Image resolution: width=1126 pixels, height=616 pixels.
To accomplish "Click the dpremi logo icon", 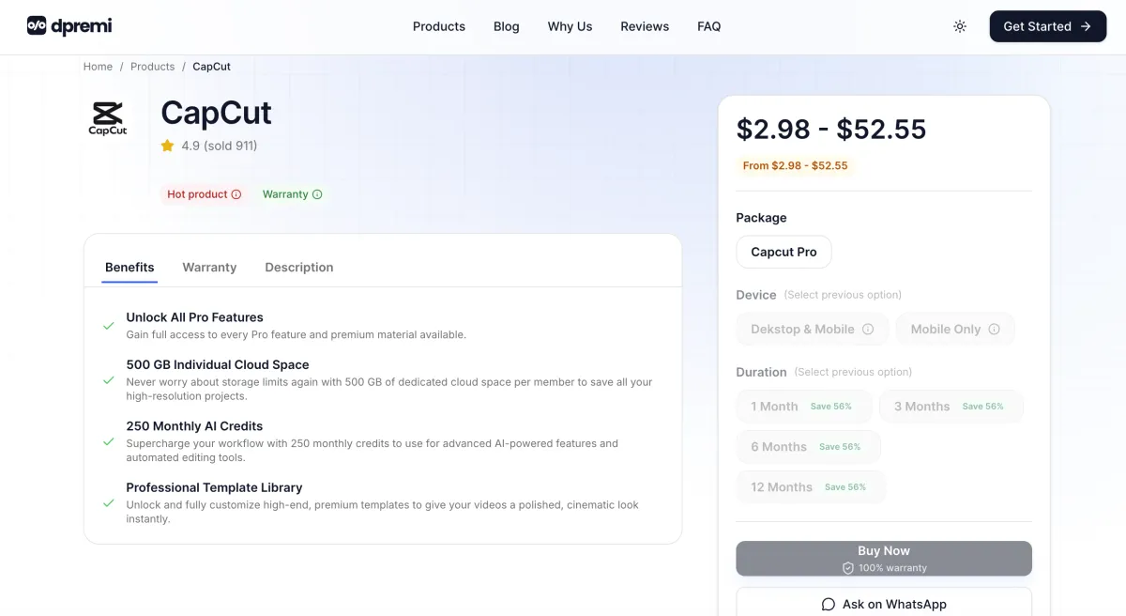I will [x=38, y=26].
